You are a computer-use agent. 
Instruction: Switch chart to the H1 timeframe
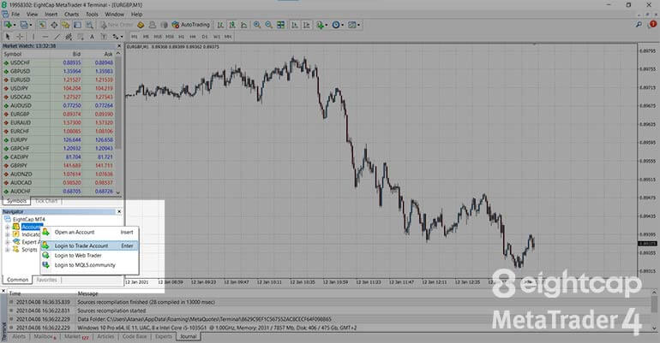pos(181,37)
